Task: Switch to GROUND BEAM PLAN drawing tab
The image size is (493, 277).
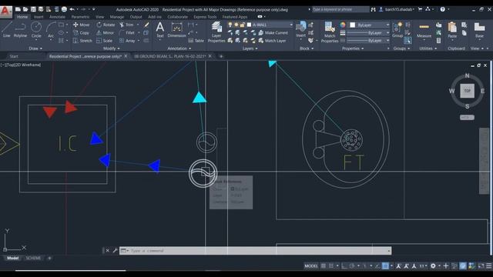Action: [169, 56]
